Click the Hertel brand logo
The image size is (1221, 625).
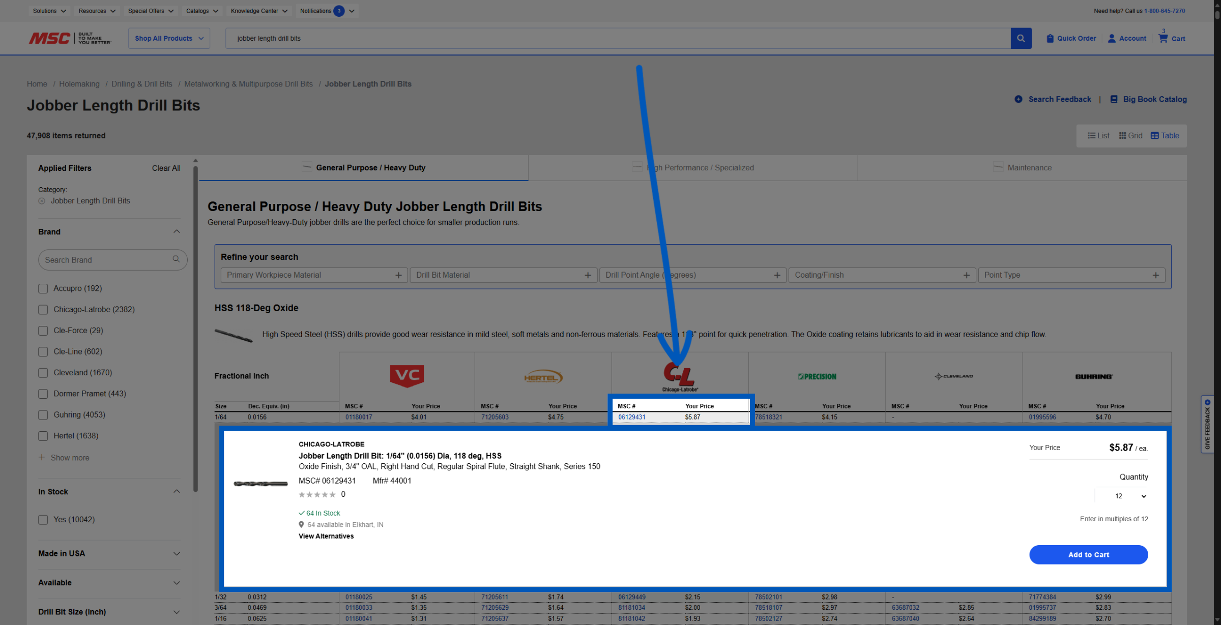543,377
